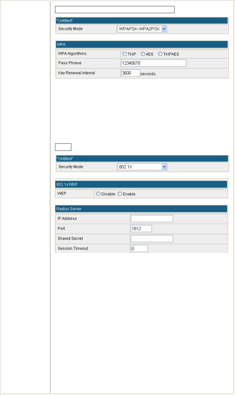
Task: Select the WEP Enable radio button
Action: click(x=120, y=194)
